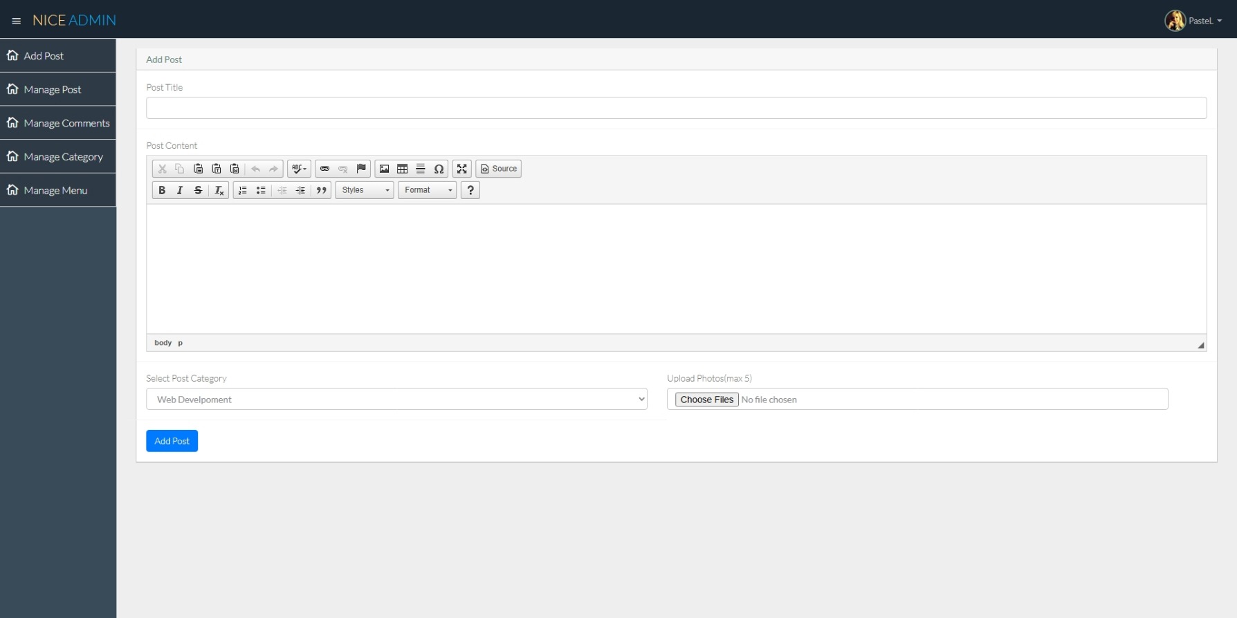Screen dimensions: 1237x618
Task: Click the Cut icon in editor toolbar
Action: [x=162, y=169]
